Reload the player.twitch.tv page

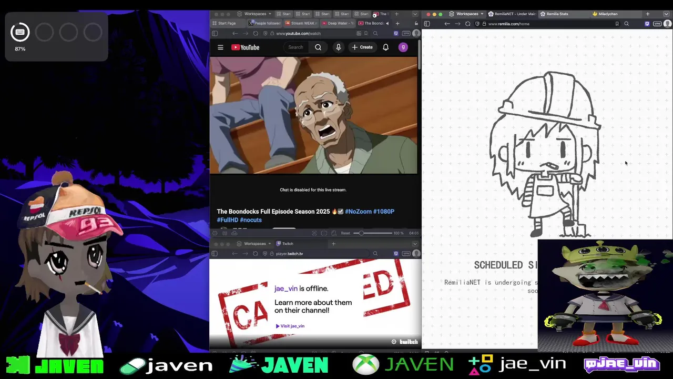256,254
